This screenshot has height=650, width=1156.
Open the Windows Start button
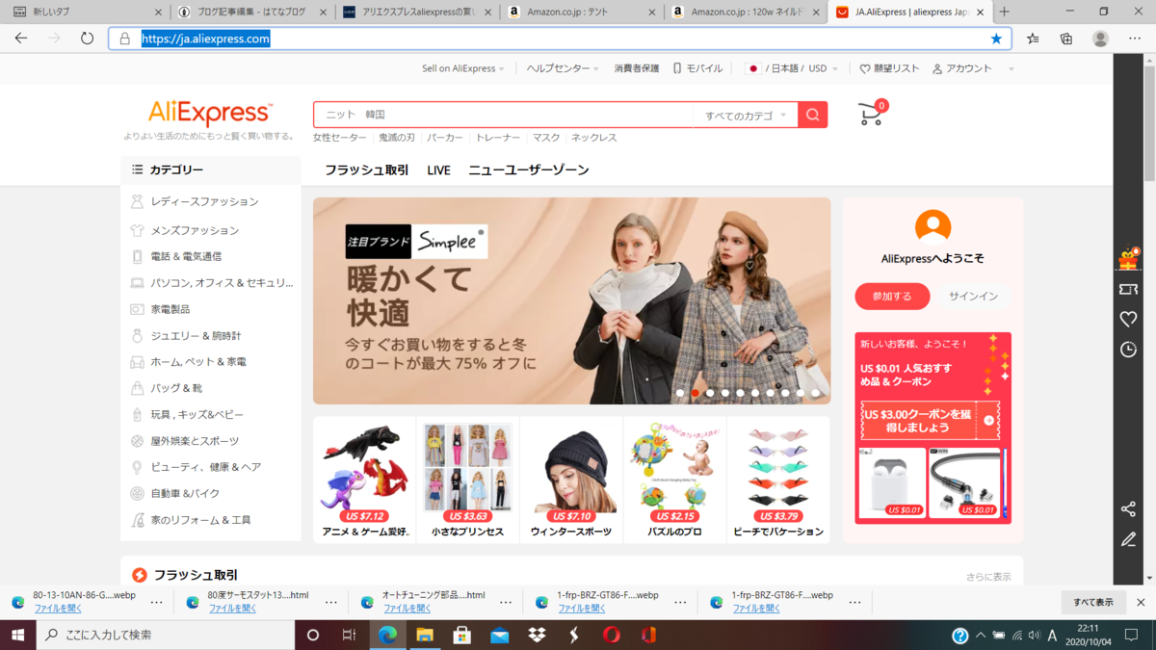(18, 635)
